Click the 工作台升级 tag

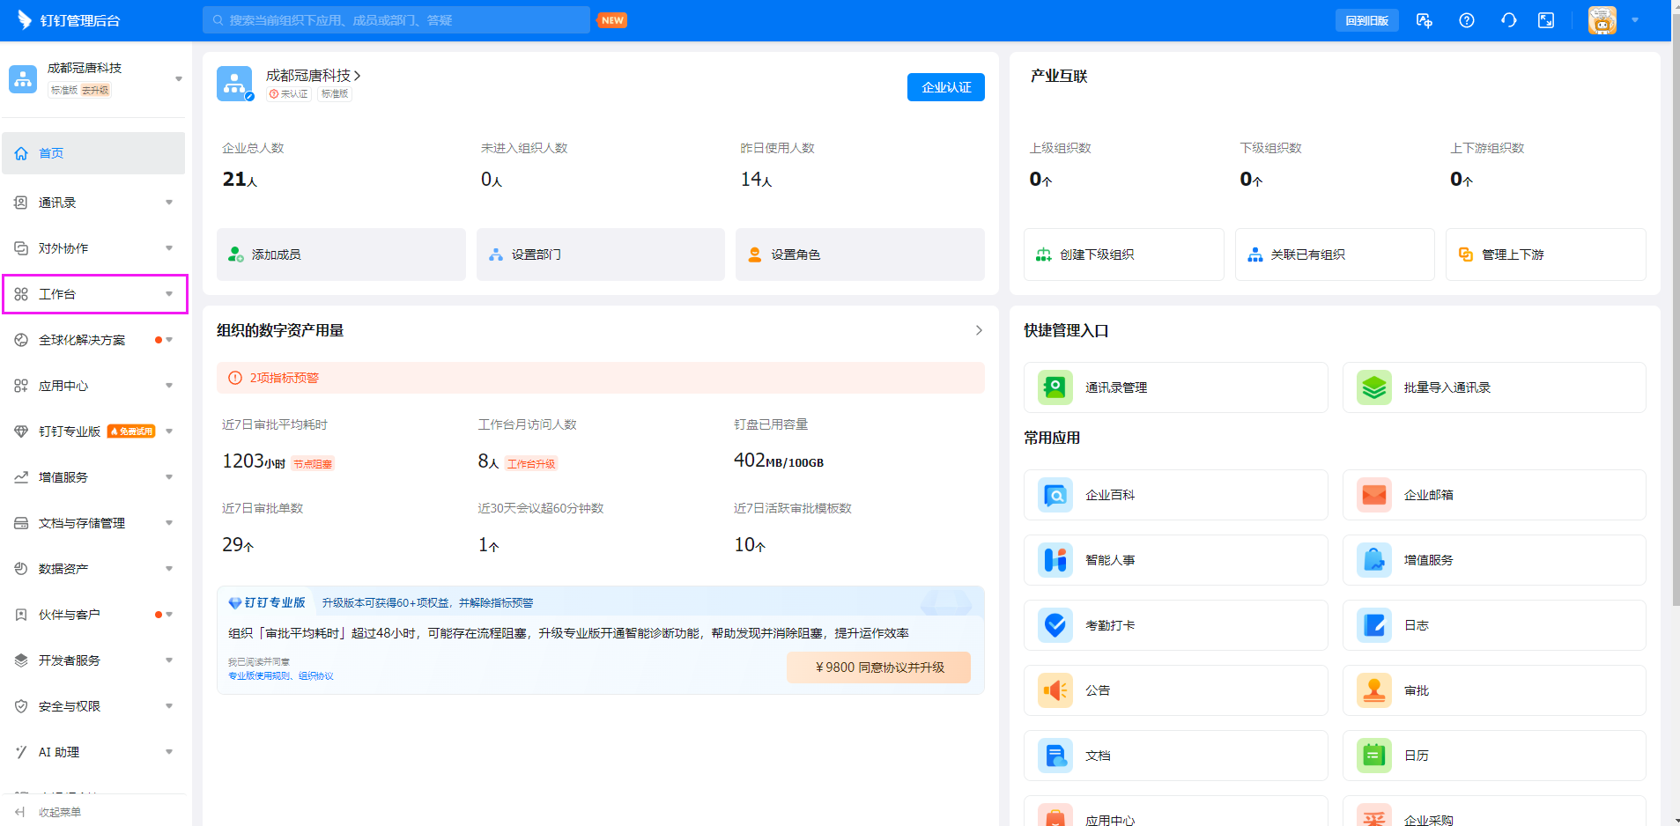(x=531, y=464)
